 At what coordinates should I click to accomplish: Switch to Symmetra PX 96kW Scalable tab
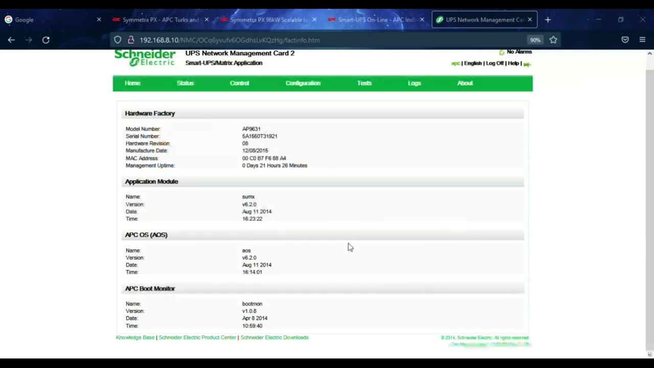[x=269, y=19]
